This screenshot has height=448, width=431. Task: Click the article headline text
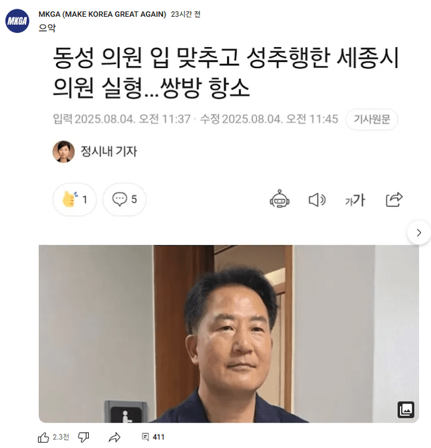pos(226,73)
